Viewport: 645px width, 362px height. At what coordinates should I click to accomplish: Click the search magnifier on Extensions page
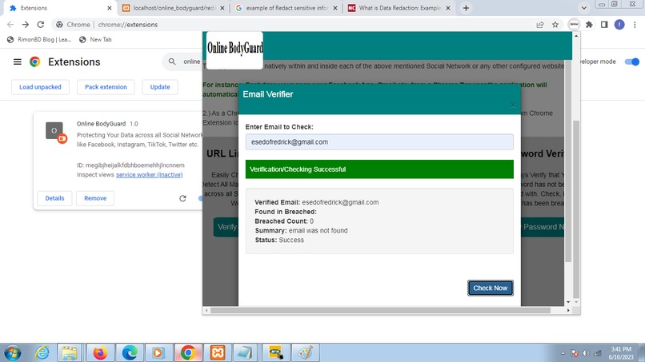[172, 62]
